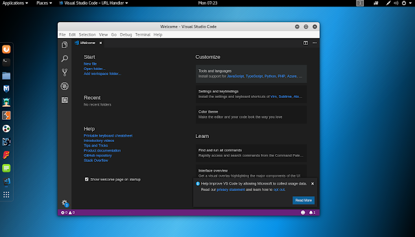Click the Open folder link

point(95,69)
